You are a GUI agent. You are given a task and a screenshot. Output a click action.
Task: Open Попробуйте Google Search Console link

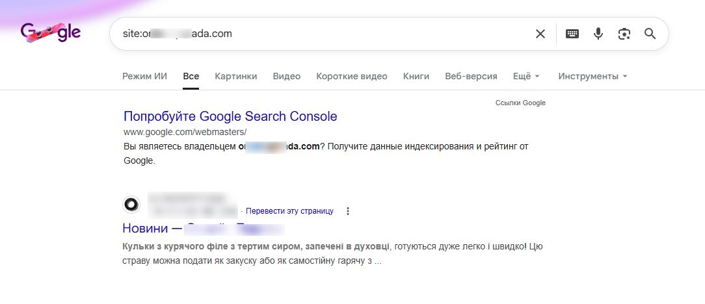coord(230,117)
